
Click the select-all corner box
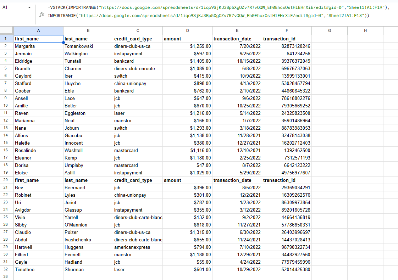6,30
